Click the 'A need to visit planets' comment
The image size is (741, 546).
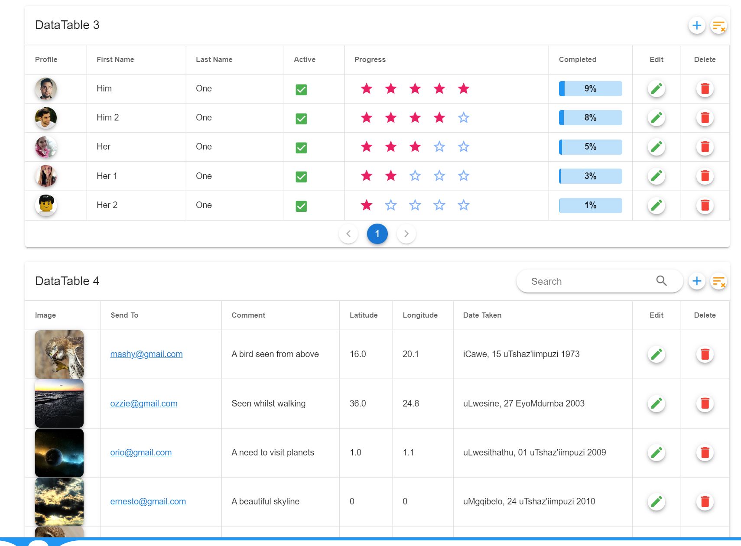(273, 452)
